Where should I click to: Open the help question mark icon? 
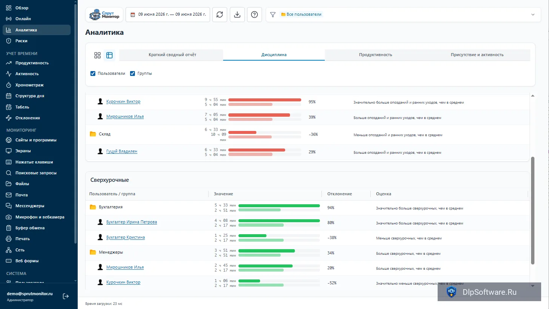coord(255,15)
